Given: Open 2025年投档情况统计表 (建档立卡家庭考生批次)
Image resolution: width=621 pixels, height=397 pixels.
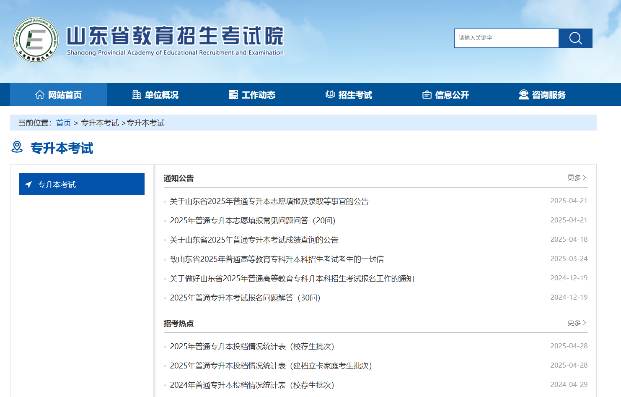Looking at the screenshot, I should 271,366.
